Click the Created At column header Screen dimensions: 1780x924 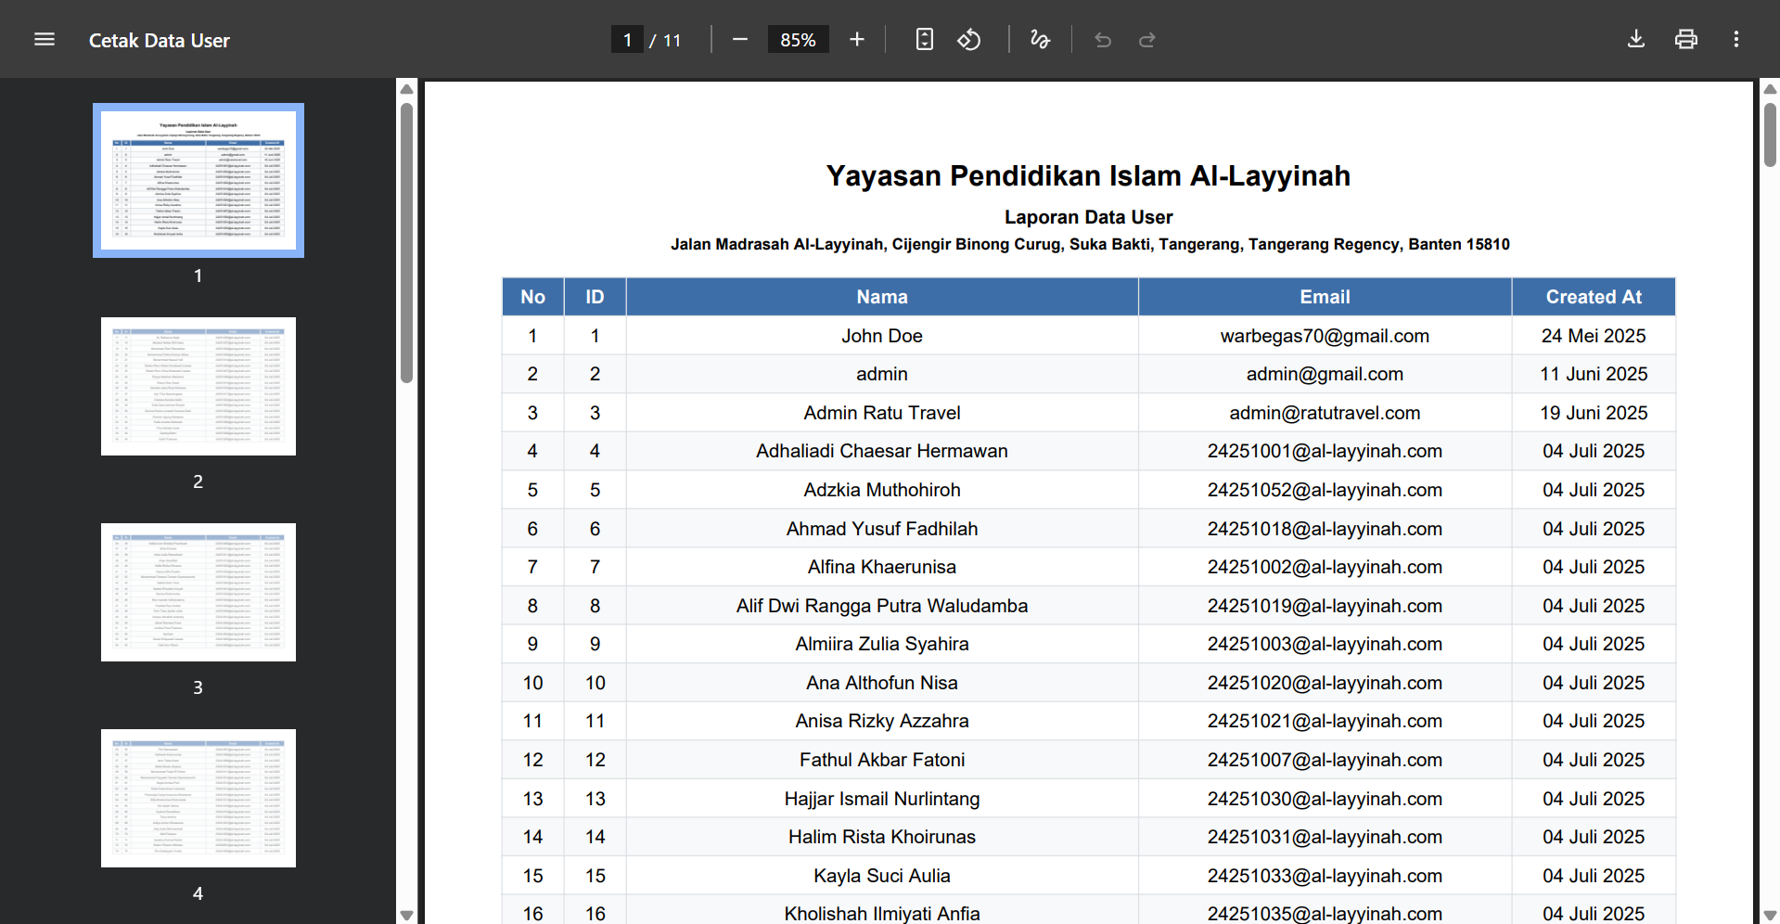pyautogui.click(x=1594, y=296)
